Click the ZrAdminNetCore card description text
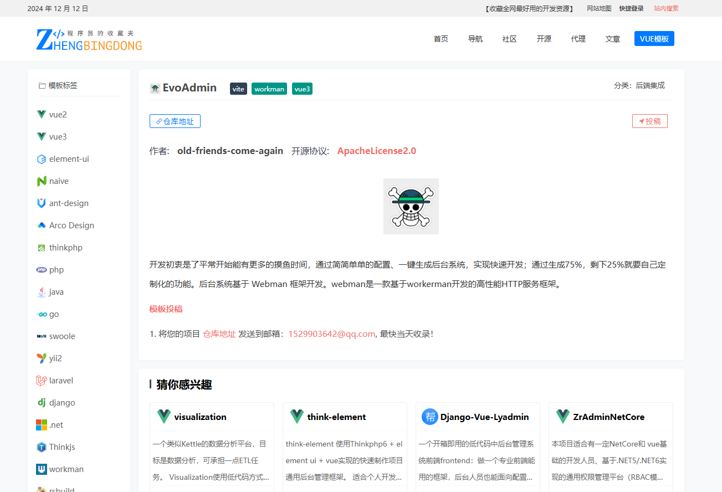 point(611,460)
